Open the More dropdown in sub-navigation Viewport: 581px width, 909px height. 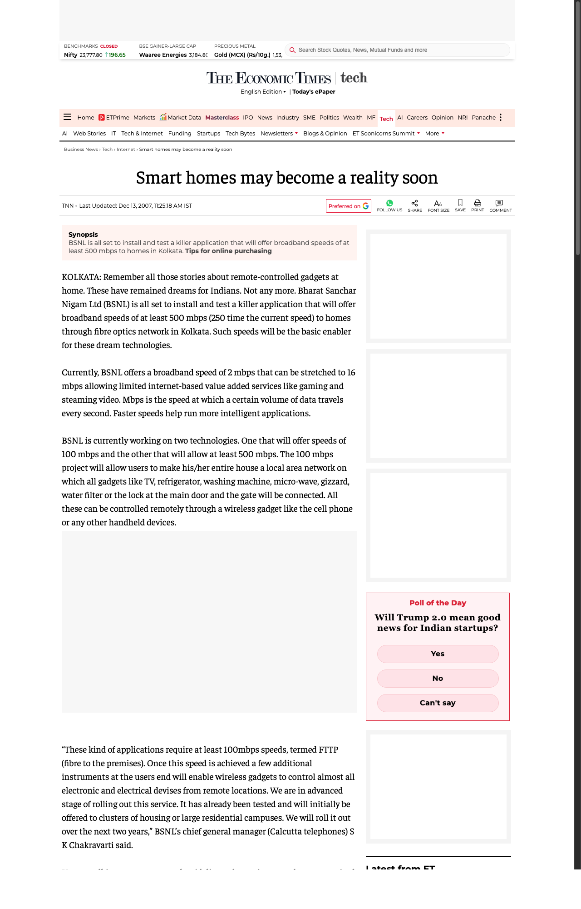pyautogui.click(x=434, y=134)
